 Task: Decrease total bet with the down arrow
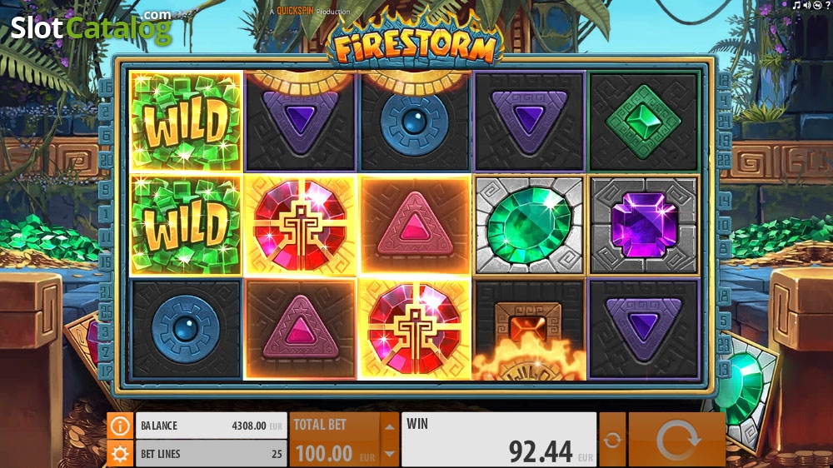pos(389,454)
